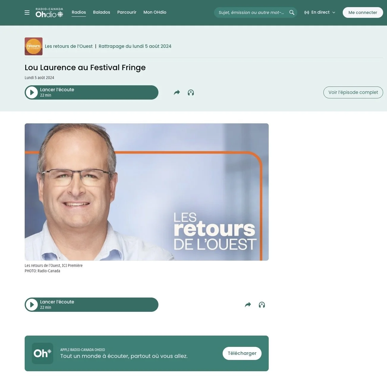Open Les retours de l'Ouest show thumbnail

pyautogui.click(x=34, y=46)
